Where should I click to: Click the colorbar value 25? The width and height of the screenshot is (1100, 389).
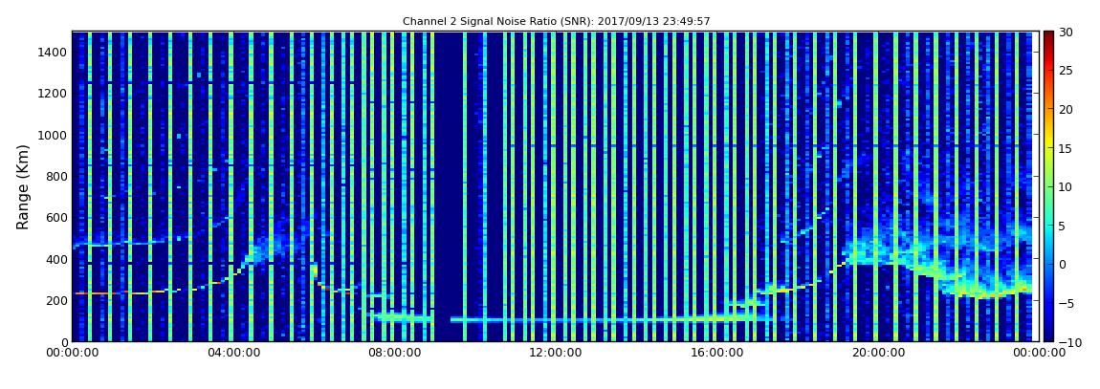coord(1067,71)
